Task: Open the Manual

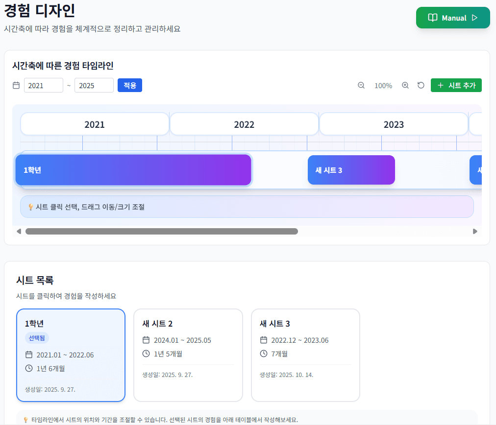Action: coord(452,18)
